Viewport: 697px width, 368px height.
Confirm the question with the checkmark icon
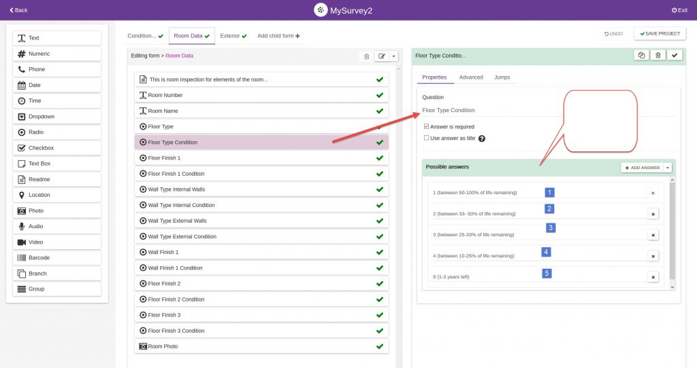coord(674,56)
